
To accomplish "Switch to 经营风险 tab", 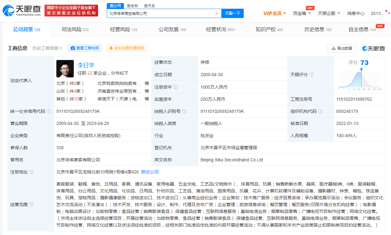I will pyautogui.click(x=124, y=30).
